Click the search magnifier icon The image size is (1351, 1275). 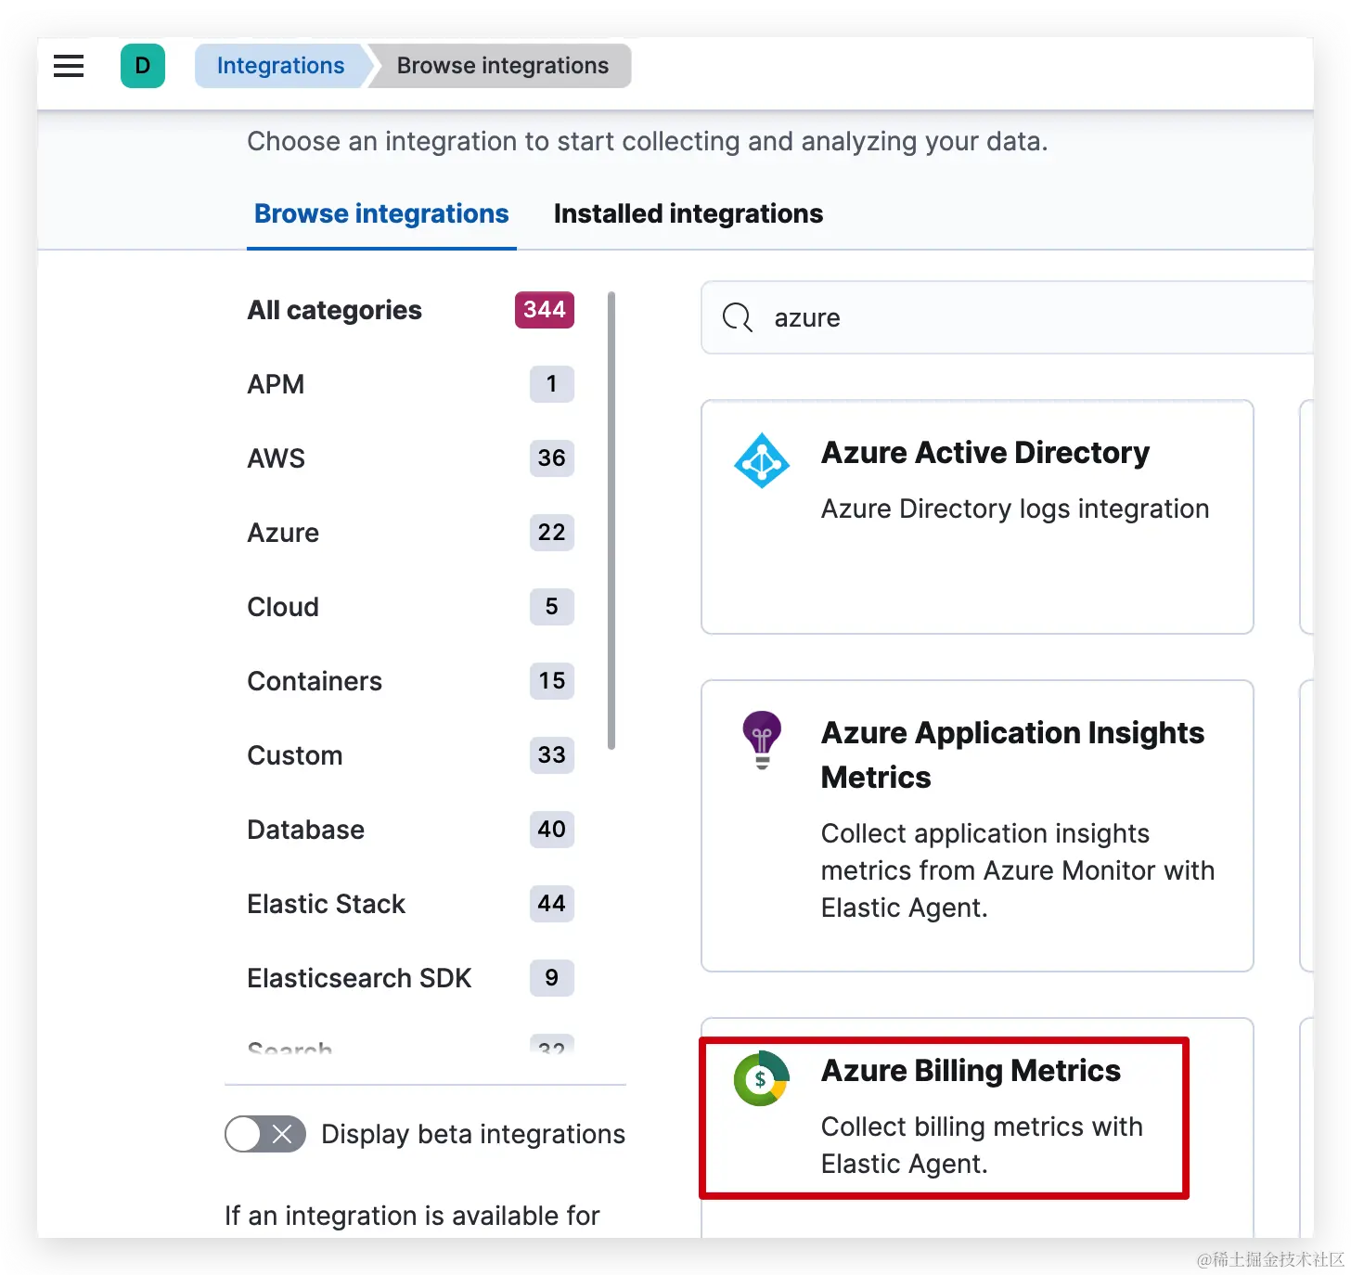click(x=738, y=317)
